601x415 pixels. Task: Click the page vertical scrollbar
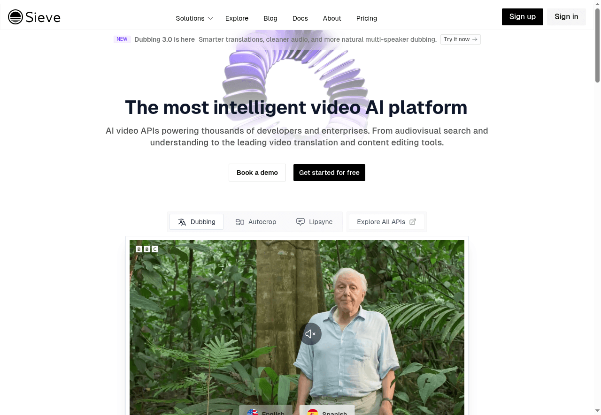pyautogui.click(x=597, y=45)
